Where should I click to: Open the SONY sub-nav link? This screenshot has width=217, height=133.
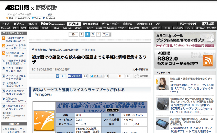90,28
